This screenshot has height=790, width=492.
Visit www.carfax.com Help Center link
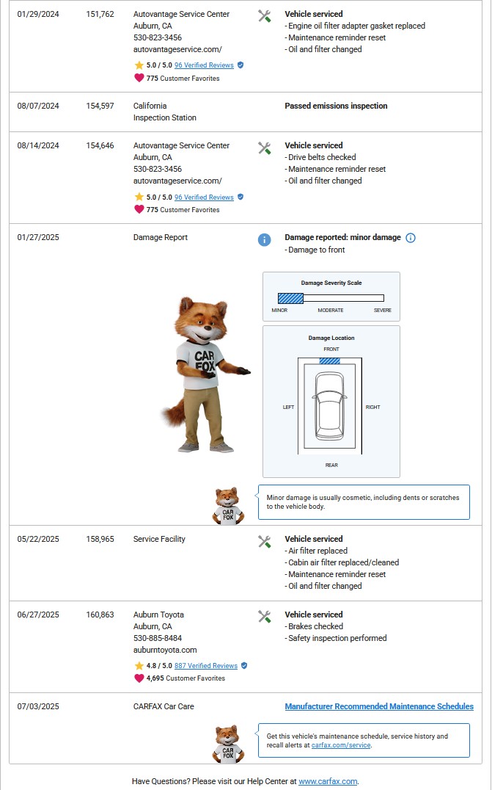328,781
